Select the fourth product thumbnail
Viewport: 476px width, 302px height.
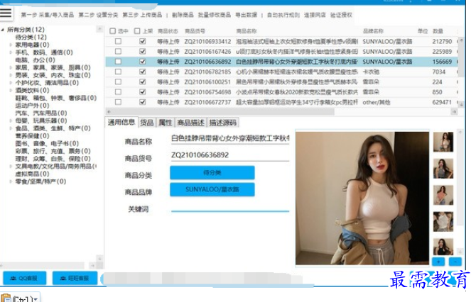[443, 222]
